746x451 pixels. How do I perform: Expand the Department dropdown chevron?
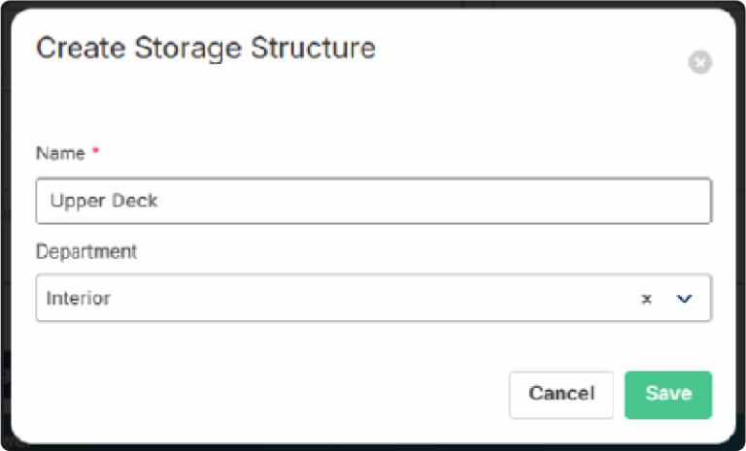[x=684, y=299]
